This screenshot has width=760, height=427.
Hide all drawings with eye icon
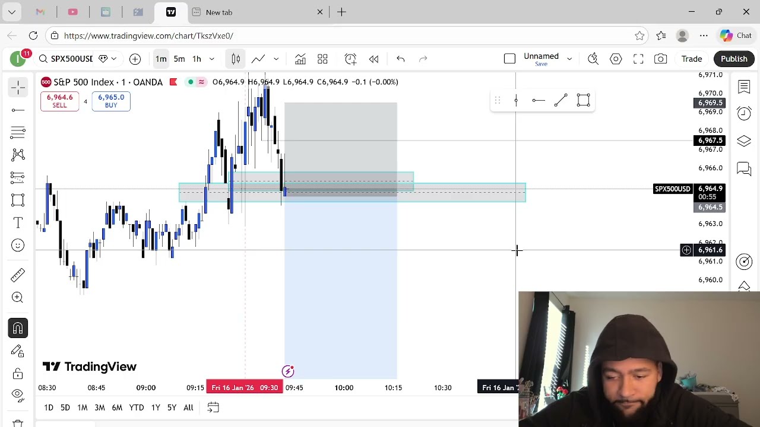18,395
